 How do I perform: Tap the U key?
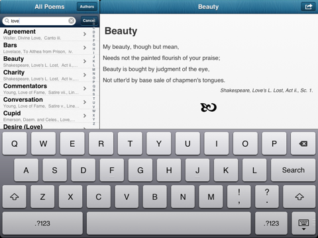[x=187, y=143]
